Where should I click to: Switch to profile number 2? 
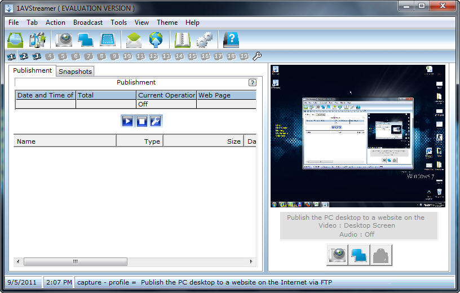pyautogui.click(x=24, y=56)
